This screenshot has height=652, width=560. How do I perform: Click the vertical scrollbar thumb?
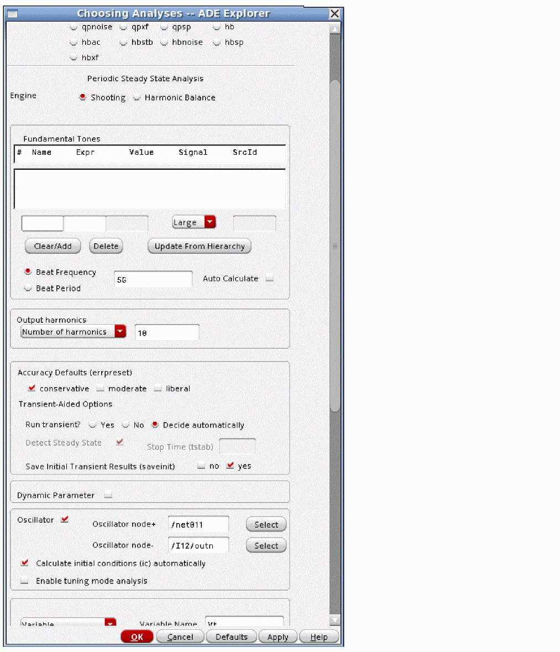[334, 246]
